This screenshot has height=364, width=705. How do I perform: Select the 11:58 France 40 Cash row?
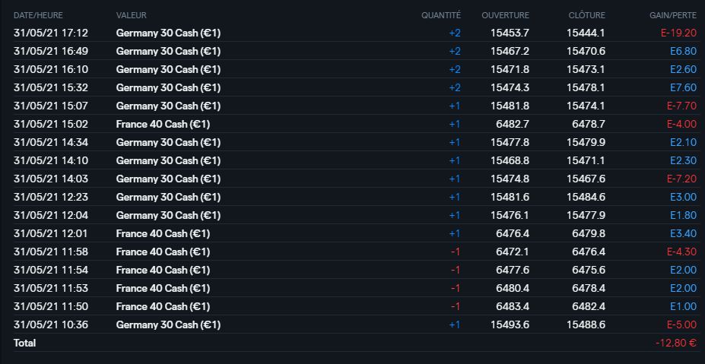pyautogui.click(x=163, y=252)
